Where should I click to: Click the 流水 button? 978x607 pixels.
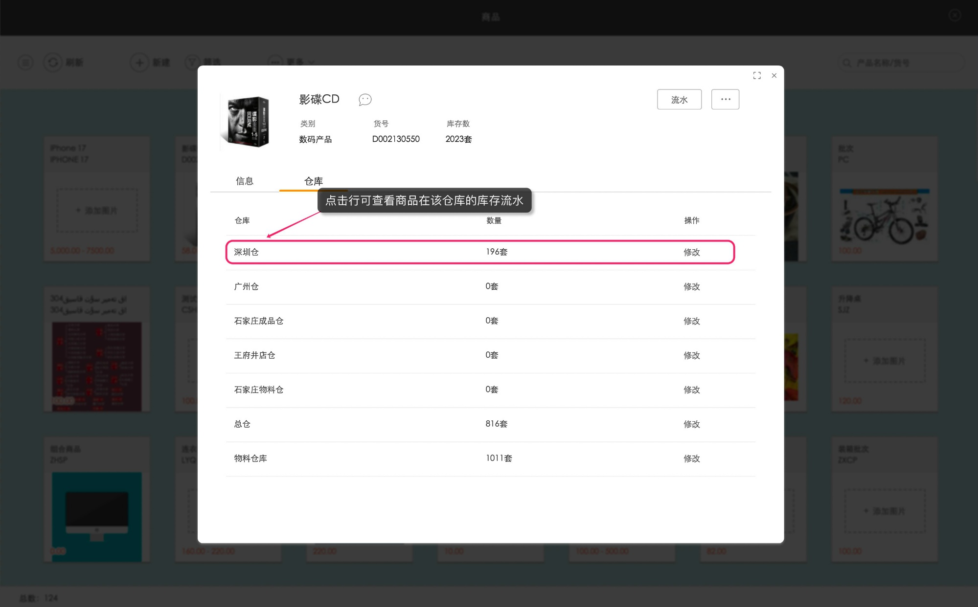[679, 99]
